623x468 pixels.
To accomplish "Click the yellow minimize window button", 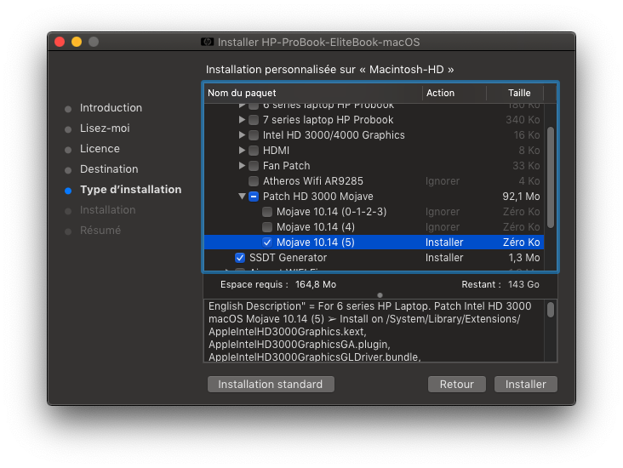I will [x=77, y=42].
